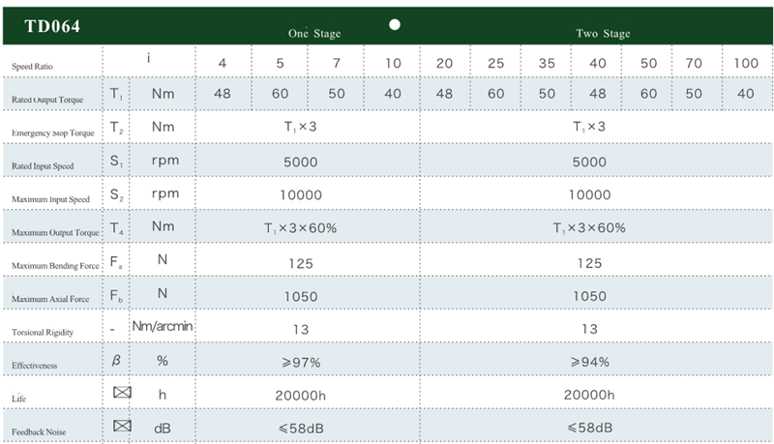Image resolution: width=774 pixels, height=444 pixels.
Task: Select the β symbol in the Effectiveness row
Action: (x=115, y=361)
